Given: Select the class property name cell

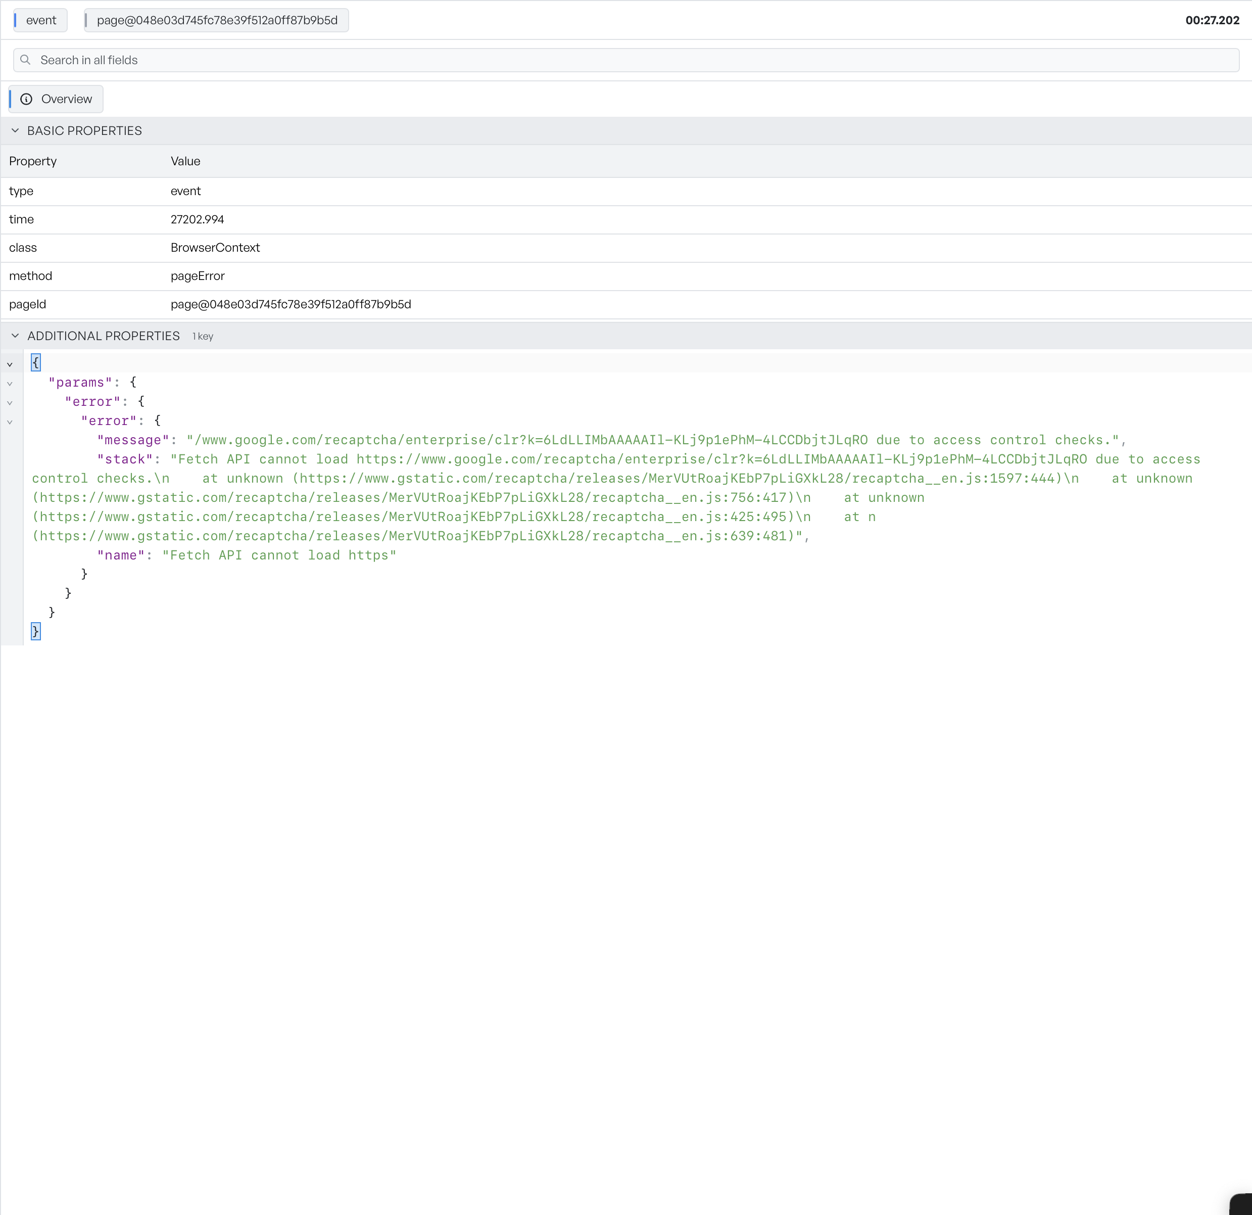Looking at the screenshot, I should (23, 247).
